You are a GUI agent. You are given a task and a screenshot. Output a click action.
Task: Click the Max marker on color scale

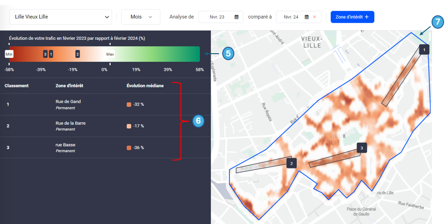click(x=110, y=54)
